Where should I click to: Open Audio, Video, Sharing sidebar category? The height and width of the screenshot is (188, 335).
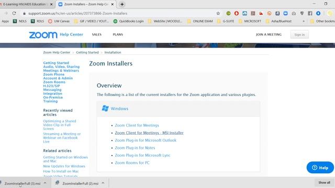pos(61,67)
